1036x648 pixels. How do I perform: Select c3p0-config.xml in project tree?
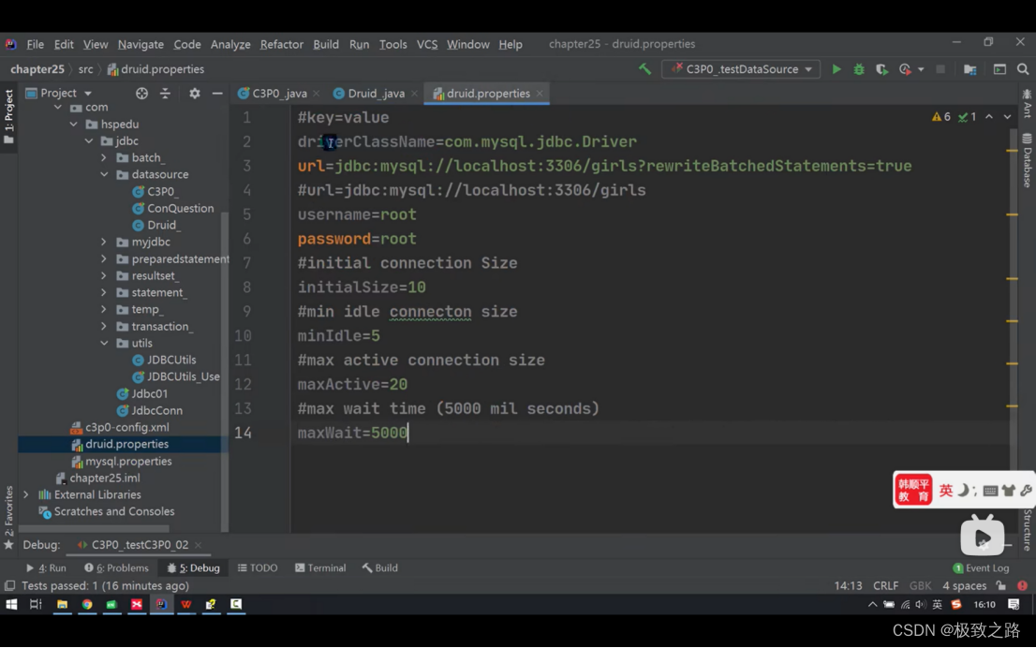click(x=126, y=427)
